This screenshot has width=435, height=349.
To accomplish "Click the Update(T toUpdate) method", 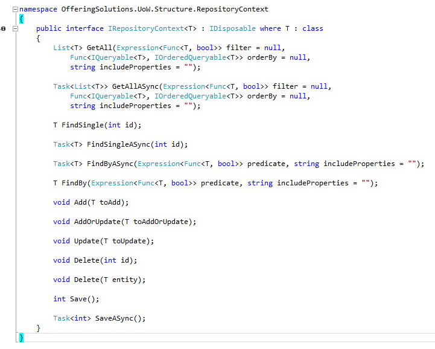I will point(114,241).
